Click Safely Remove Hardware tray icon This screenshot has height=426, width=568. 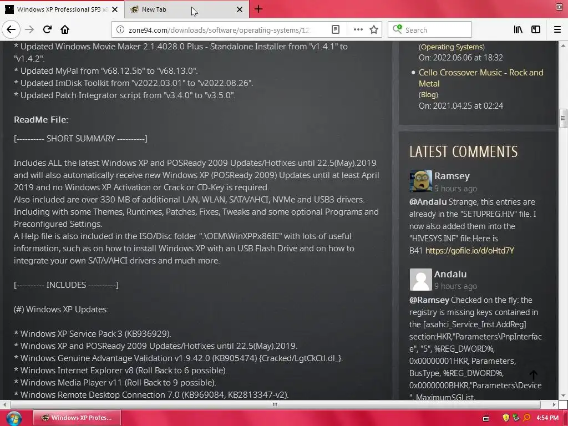(x=516, y=418)
